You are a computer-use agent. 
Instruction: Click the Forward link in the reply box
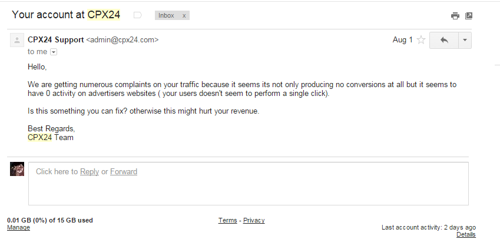(x=124, y=172)
